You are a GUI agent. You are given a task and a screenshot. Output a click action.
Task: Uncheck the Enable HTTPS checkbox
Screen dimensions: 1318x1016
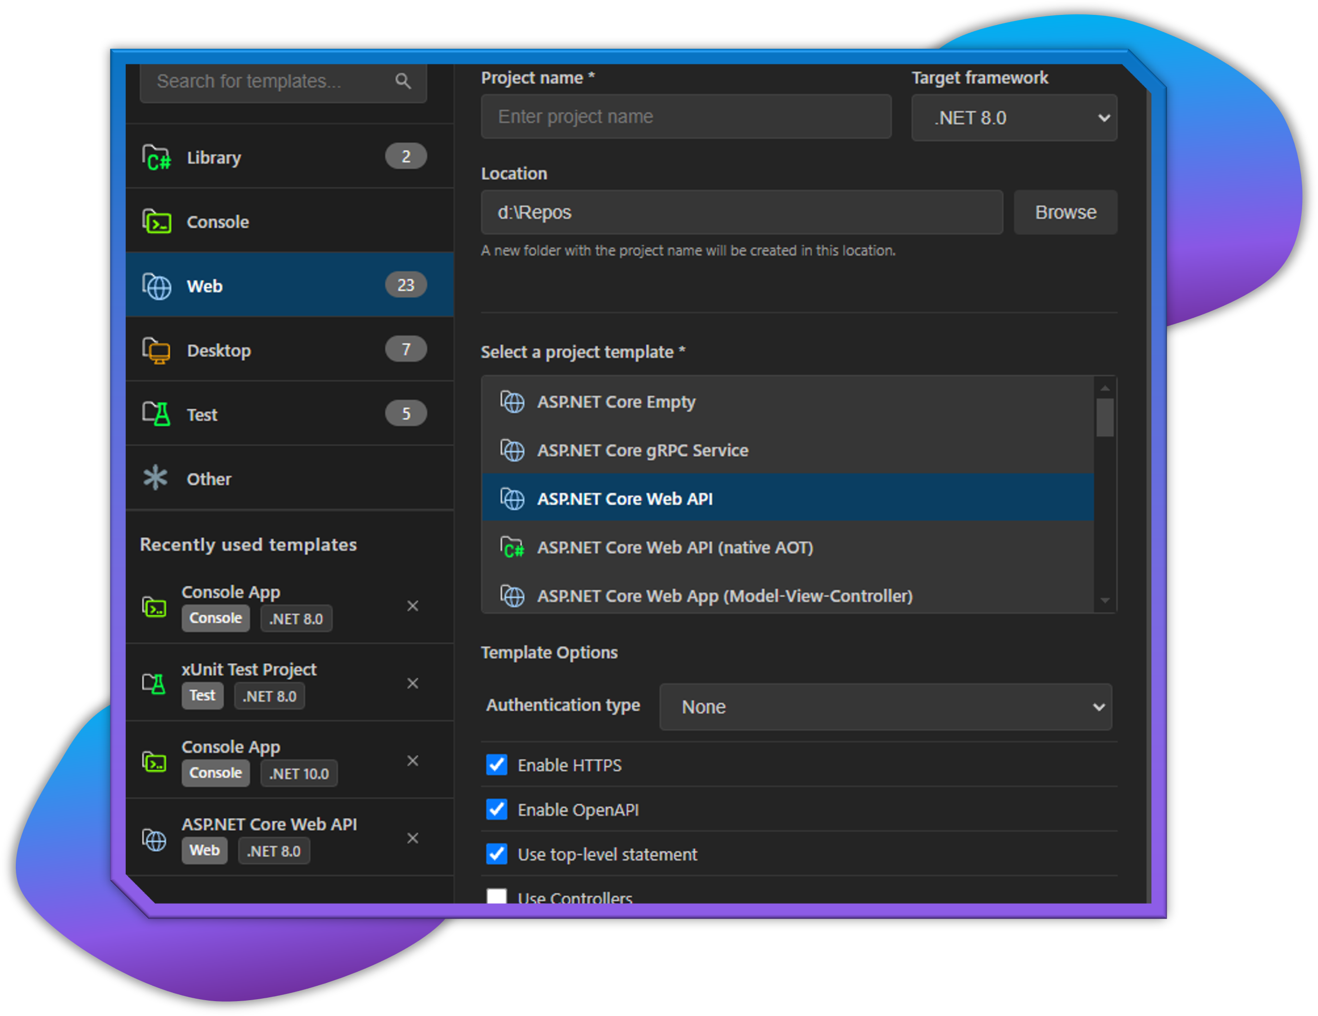(x=496, y=765)
